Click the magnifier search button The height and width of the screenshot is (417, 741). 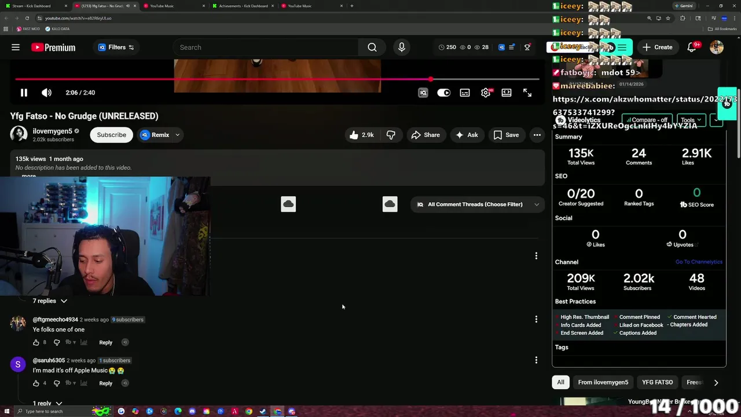[372, 47]
